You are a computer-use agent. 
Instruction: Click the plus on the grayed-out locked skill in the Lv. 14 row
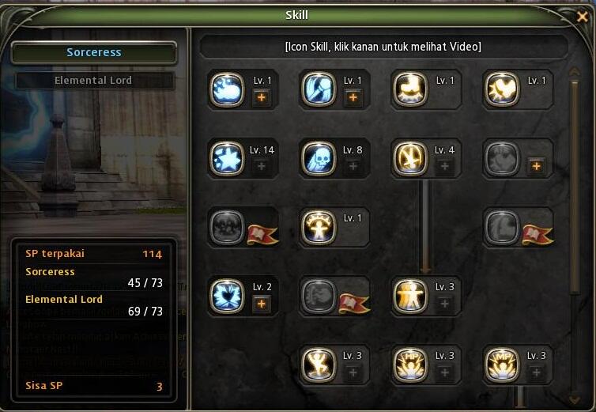(536, 166)
